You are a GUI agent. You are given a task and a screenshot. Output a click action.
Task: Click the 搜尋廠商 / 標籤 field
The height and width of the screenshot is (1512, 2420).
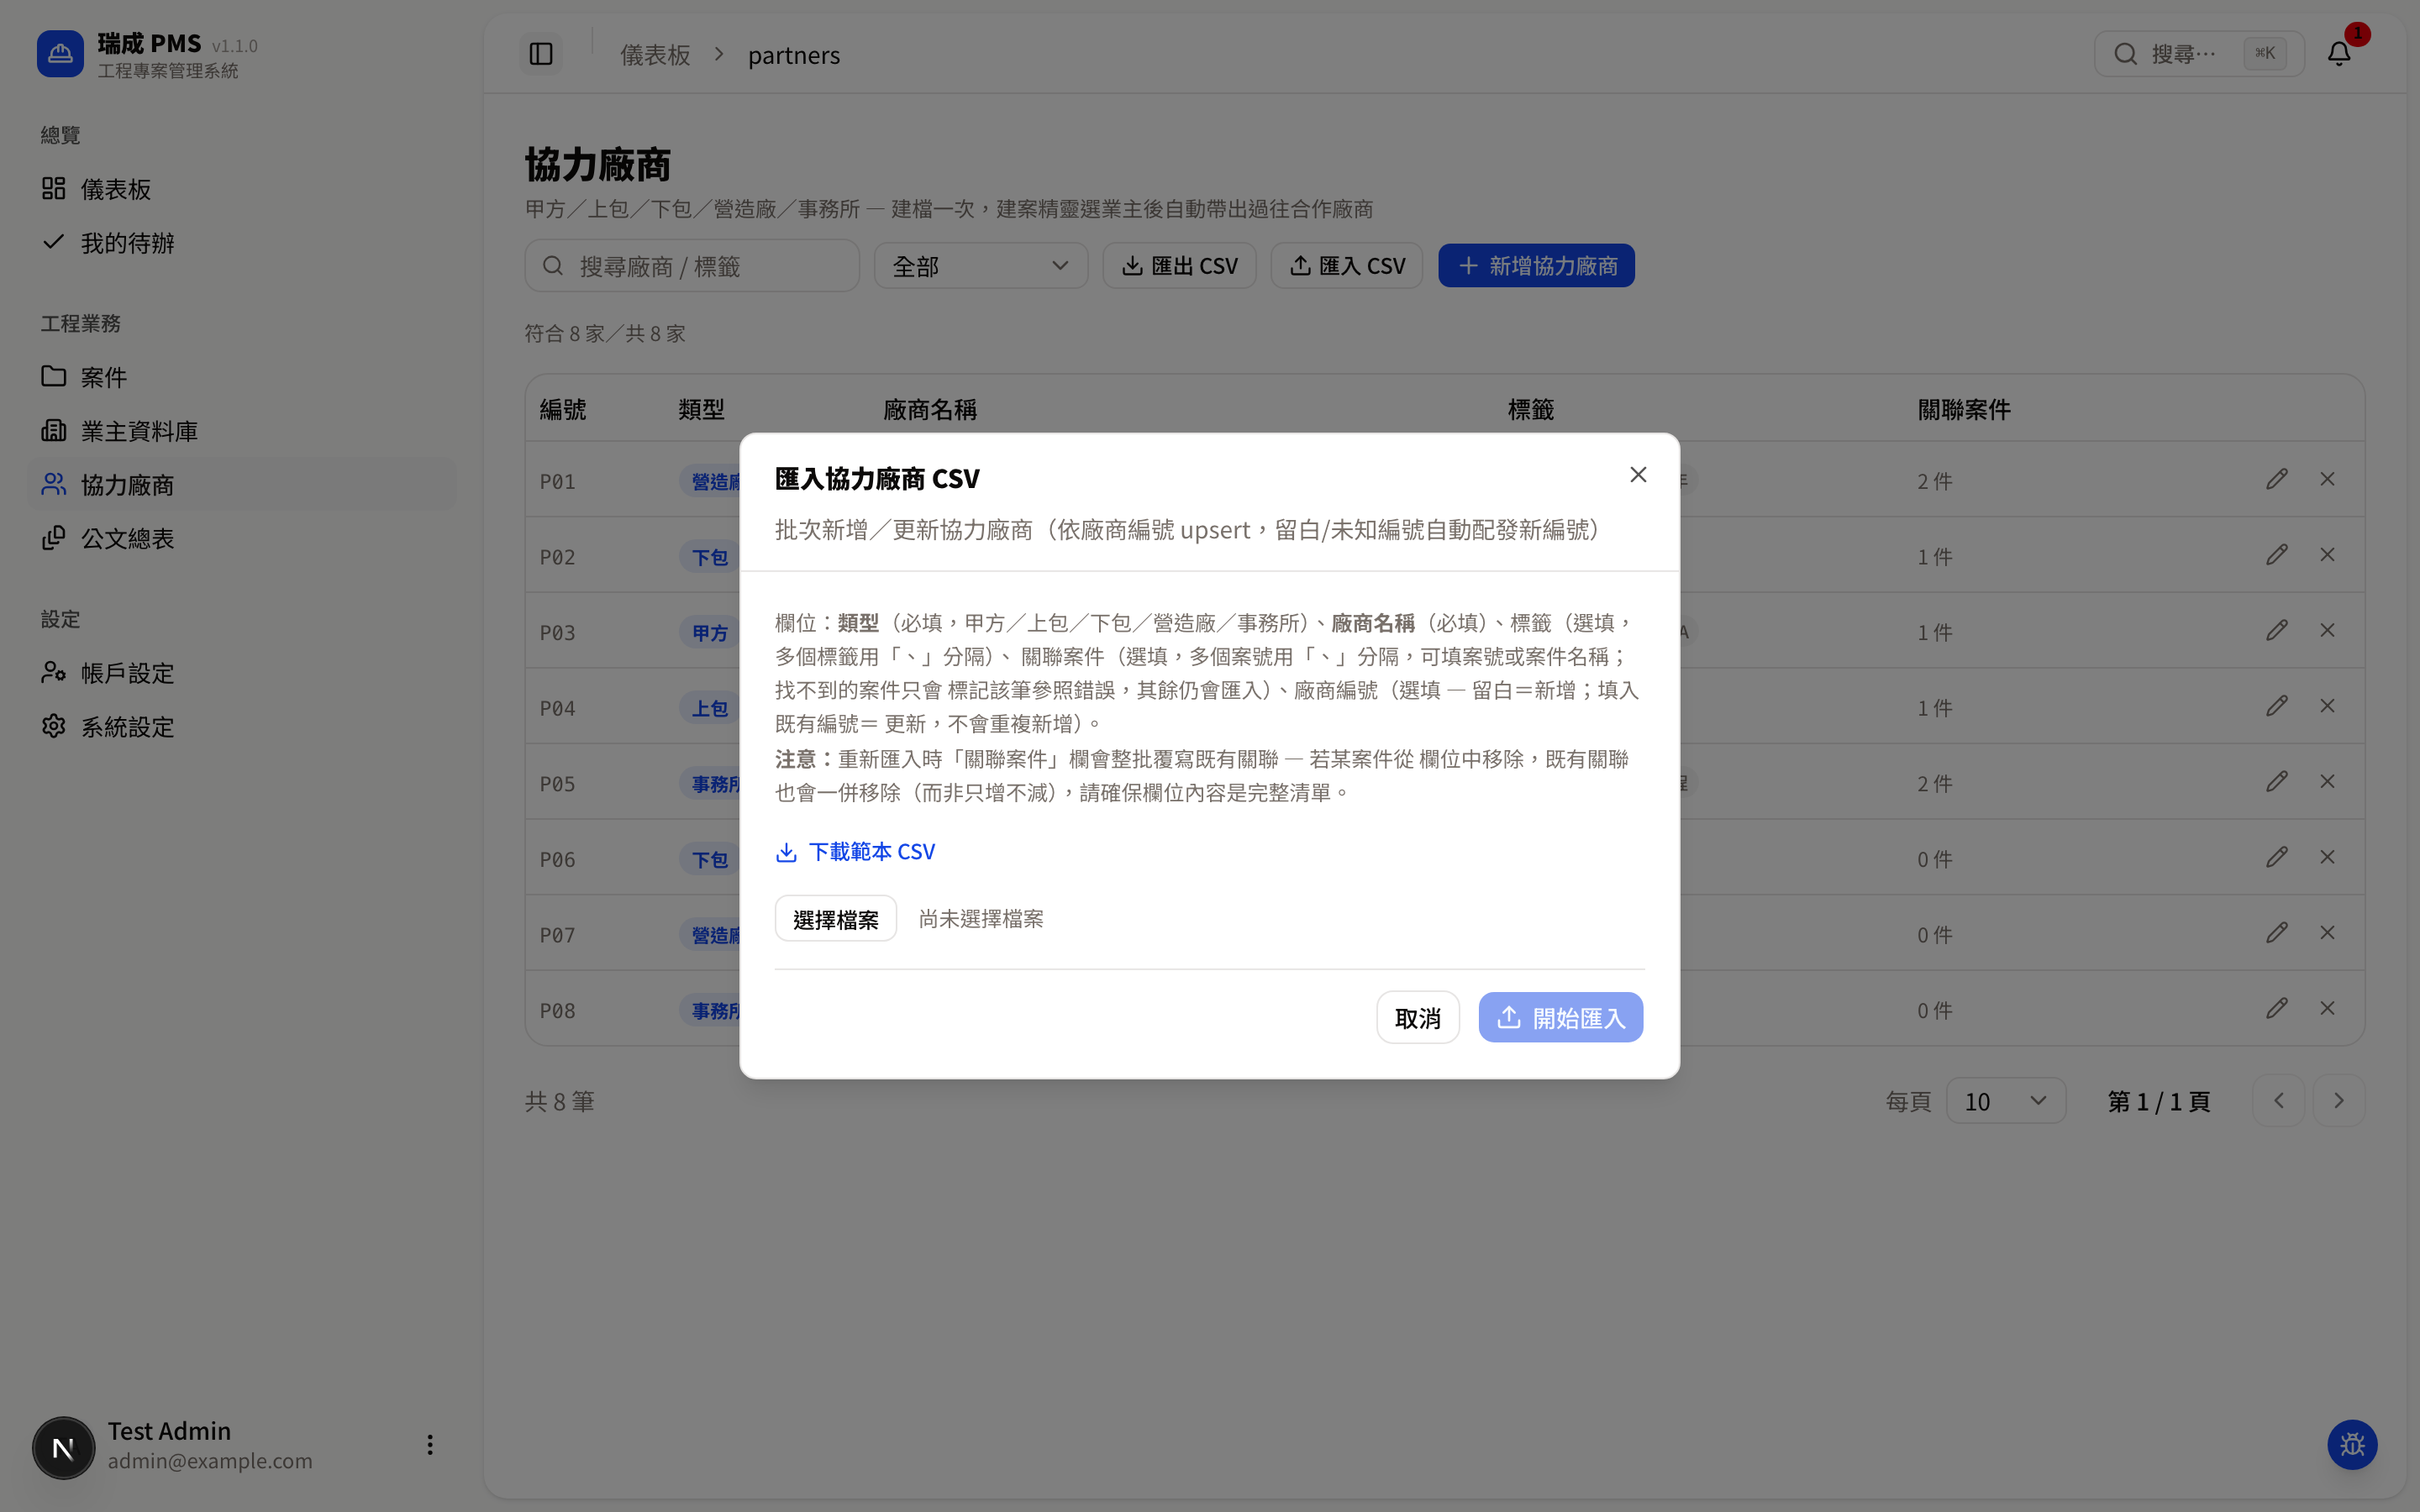[x=692, y=266]
